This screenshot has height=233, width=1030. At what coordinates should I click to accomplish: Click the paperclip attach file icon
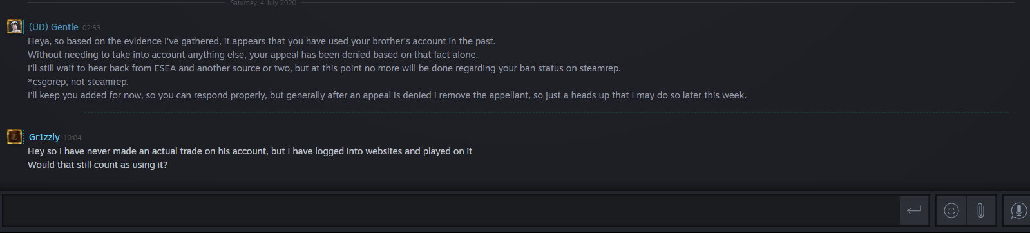coord(980,210)
